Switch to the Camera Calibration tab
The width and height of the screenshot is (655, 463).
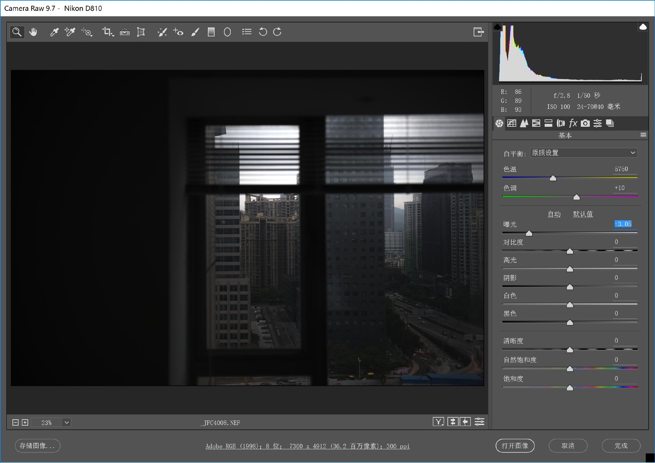point(585,123)
